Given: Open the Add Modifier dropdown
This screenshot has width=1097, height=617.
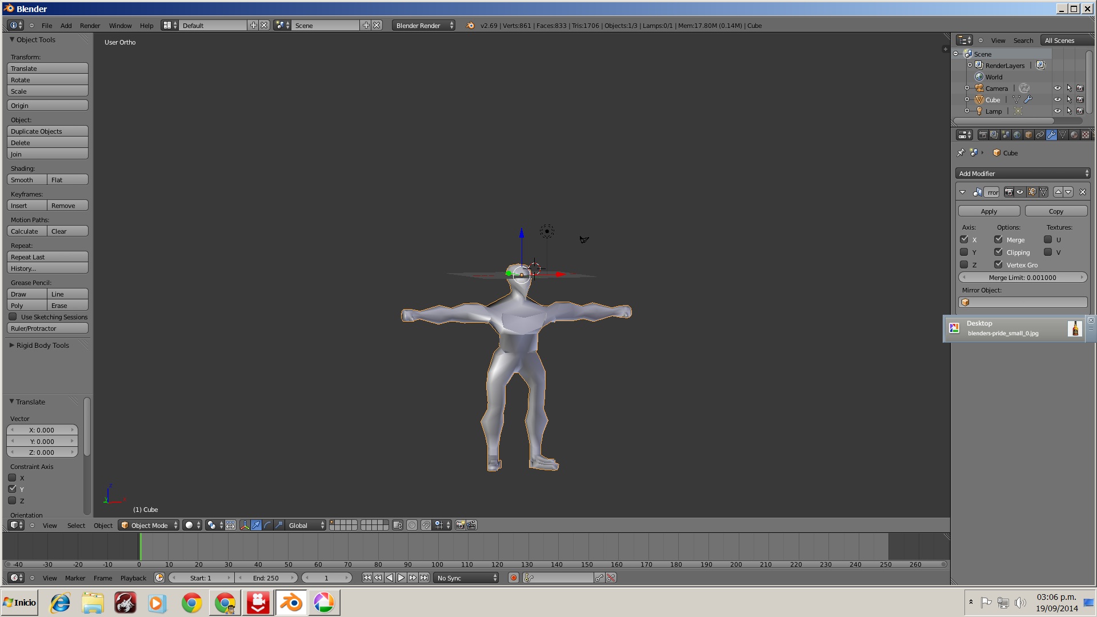Looking at the screenshot, I should 1023,174.
